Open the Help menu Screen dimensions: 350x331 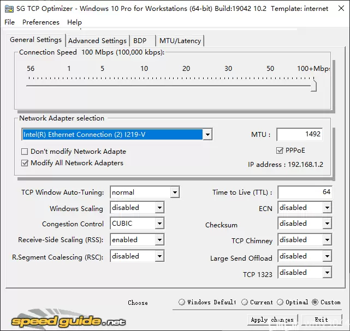(74, 22)
